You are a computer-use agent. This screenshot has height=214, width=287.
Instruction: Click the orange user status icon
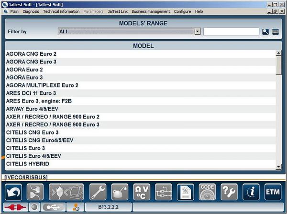pyautogui.click(x=76, y=207)
